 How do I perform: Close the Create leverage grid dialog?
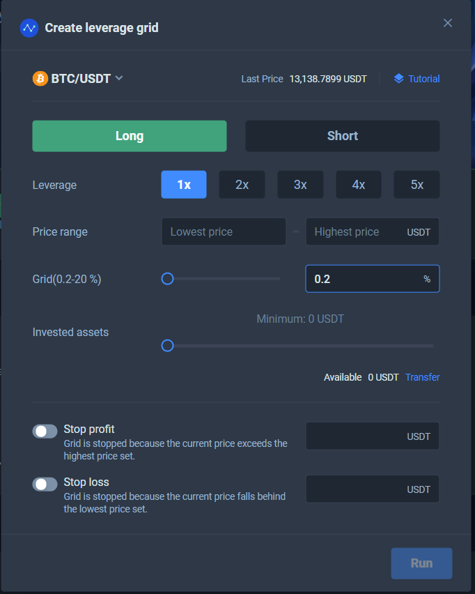coord(448,23)
